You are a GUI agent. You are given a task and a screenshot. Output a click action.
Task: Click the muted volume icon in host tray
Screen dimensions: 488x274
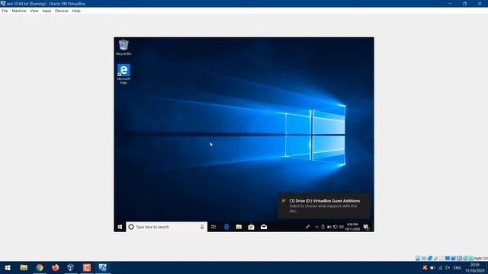point(448,268)
